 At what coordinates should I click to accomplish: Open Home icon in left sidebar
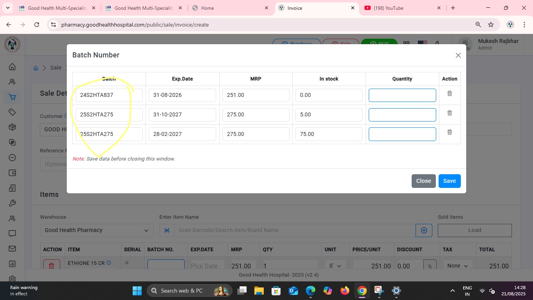12,67
